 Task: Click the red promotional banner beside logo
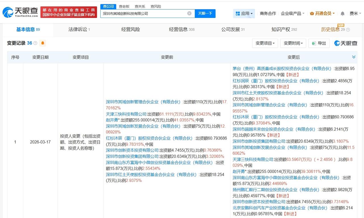point(69,12)
